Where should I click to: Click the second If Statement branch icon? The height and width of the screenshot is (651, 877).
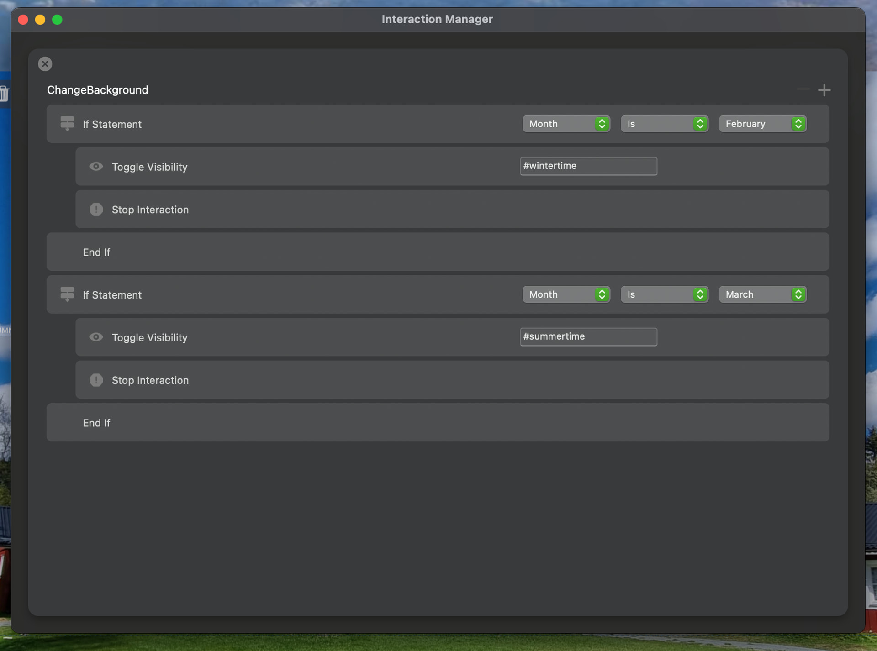point(67,294)
